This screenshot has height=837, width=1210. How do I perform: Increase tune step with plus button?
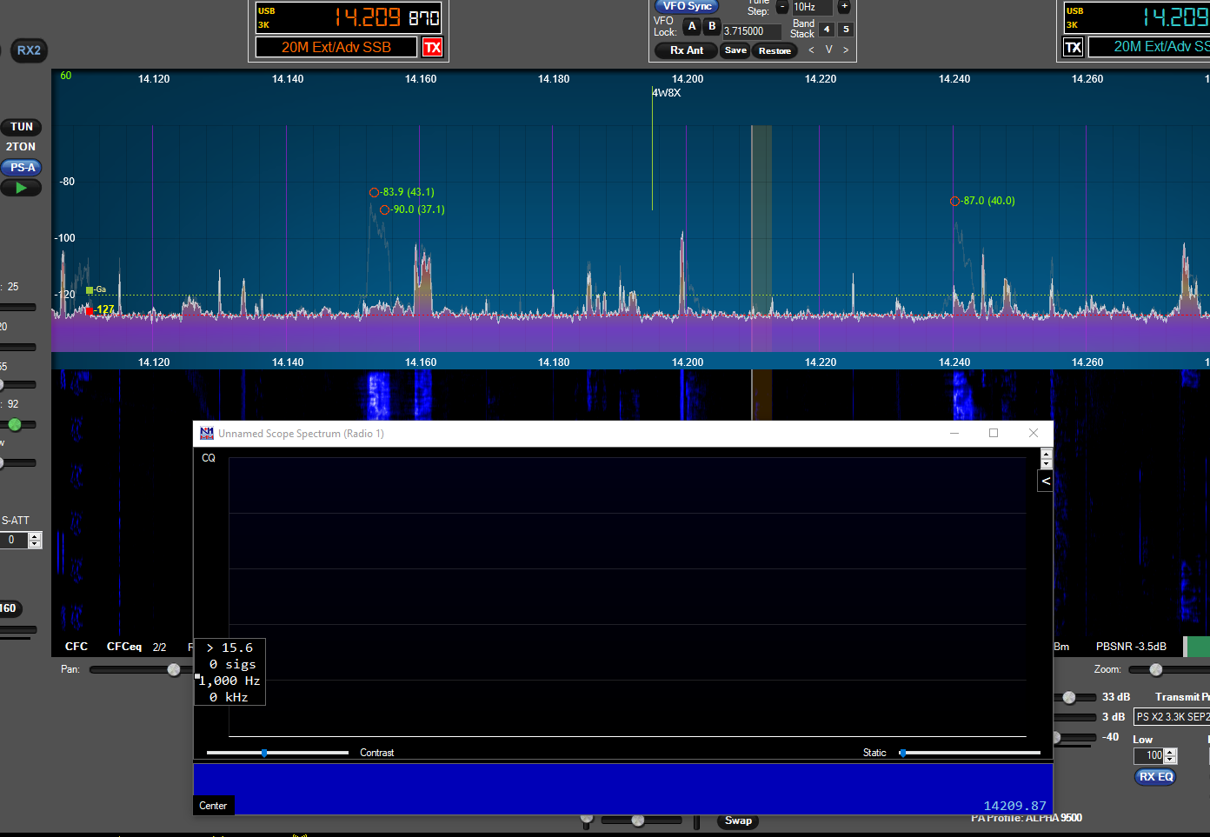coord(844,7)
